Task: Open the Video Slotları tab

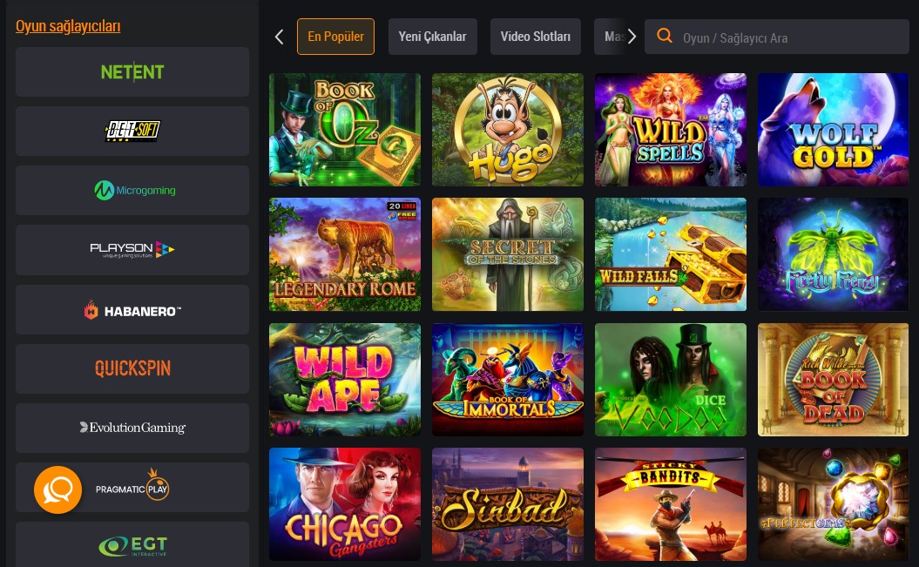Action: coord(536,37)
